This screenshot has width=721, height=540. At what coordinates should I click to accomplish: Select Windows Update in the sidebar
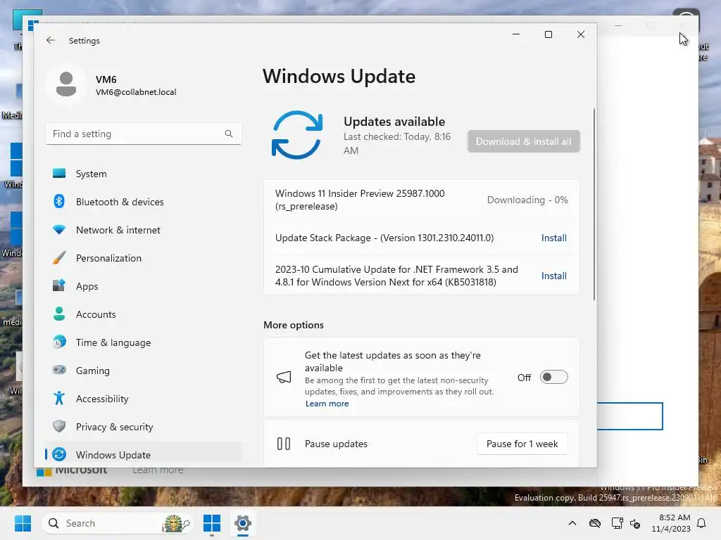click(x=144, y=455)
